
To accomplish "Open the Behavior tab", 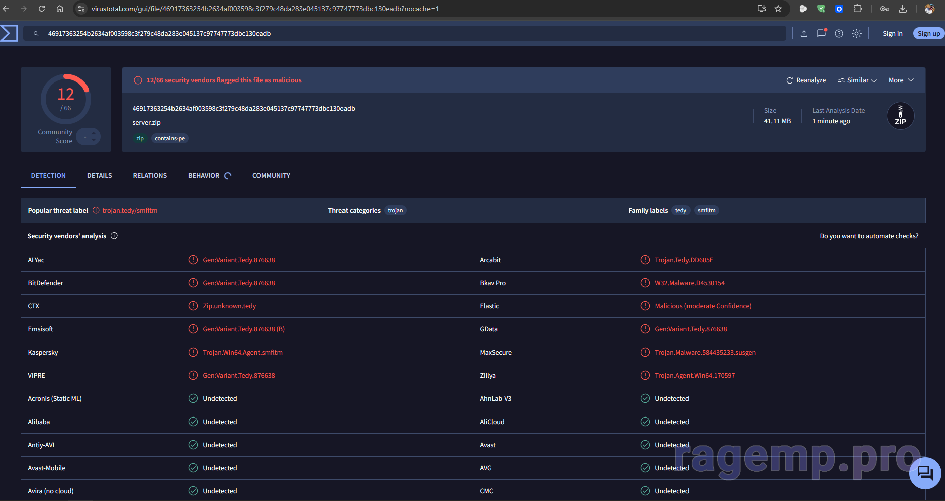I will [x=204, y=176].
